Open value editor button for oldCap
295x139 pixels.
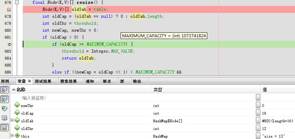click(258, 113)
